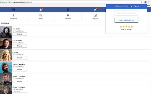Click the '15 mutual friends' text
151x94 pixels.
(18, 31)
